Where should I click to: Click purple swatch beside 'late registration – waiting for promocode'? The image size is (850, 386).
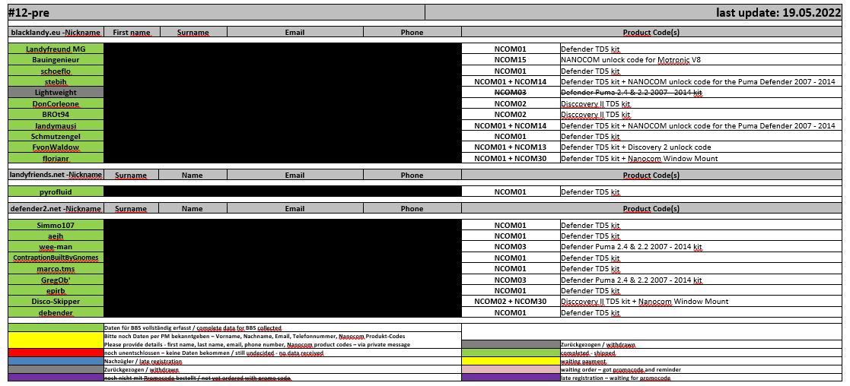tap(510, 378)
